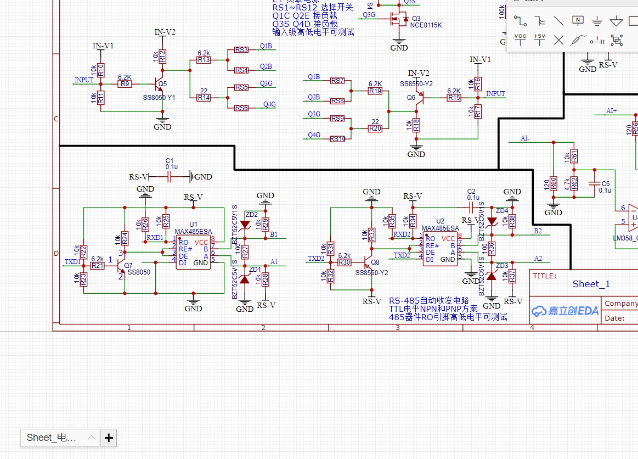
Task: Select Zener diode ZD3
Action: [492, 276]
